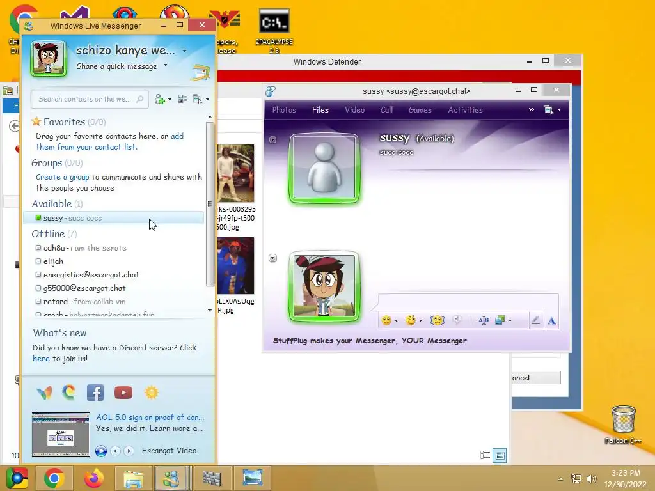
Task: Click the search magnifier icon in contacts field
Action: [140, 99]
